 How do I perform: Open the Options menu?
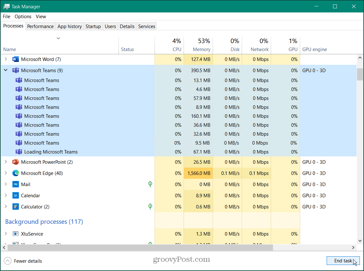pyautogui.click(x=23, y=16)
